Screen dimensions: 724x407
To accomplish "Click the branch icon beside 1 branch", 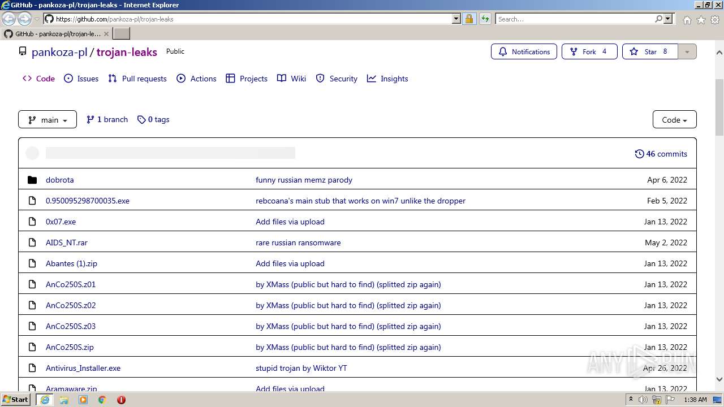I will [90, 119].
